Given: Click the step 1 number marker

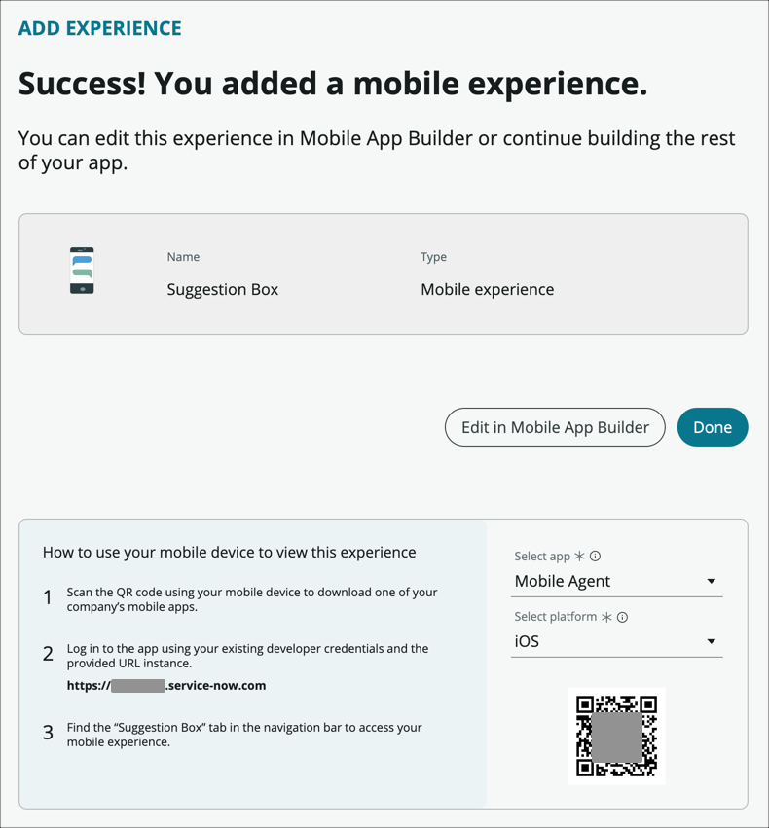Looking at the screenshot, I should [48, 597].
